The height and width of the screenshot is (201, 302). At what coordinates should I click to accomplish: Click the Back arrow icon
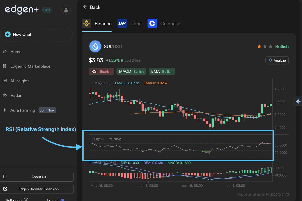pyautogui.click(x=85, y=7)
